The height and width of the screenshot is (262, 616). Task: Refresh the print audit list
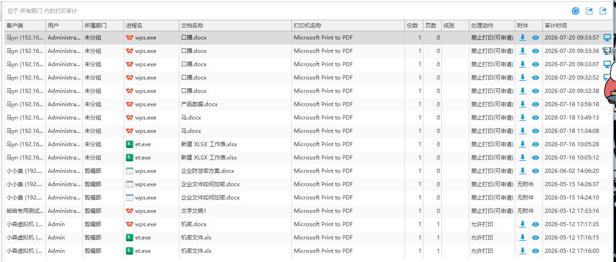pos(576,11)
